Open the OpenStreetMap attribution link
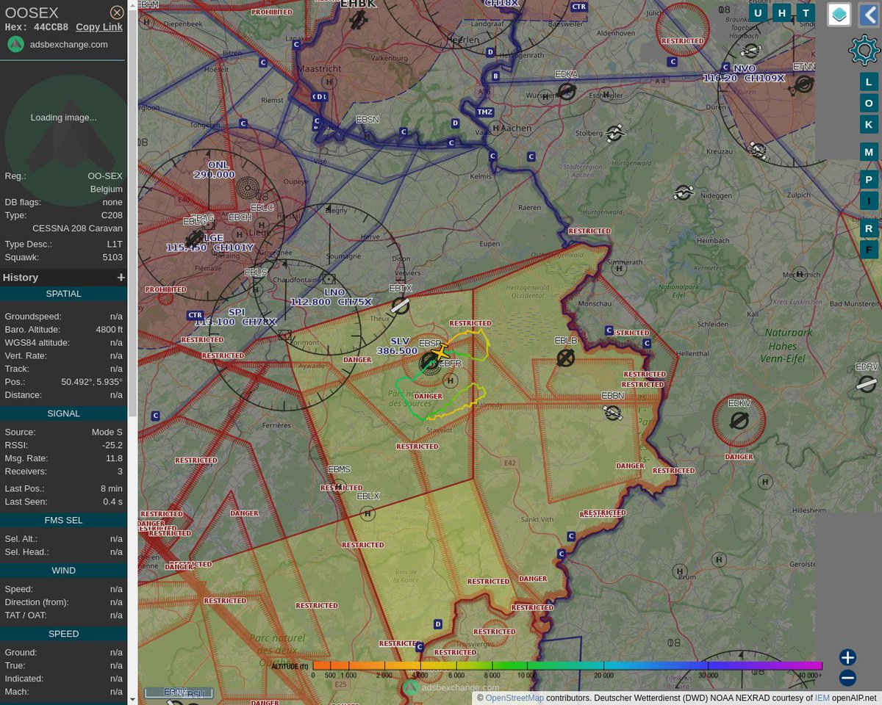The width and height of the screenshot is (882, 705). (x=514, y=698)
